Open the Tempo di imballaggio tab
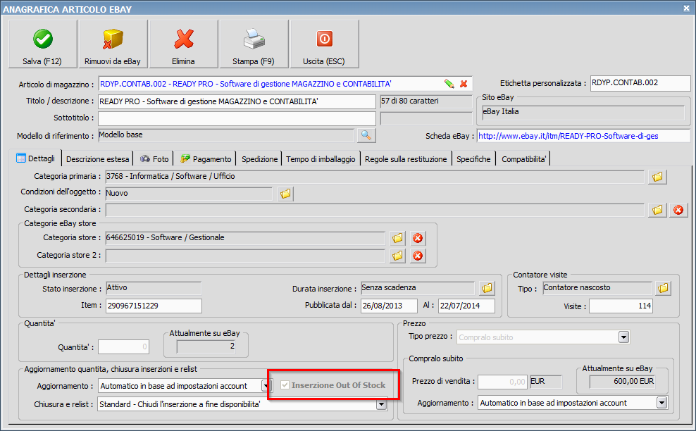Image resolution: width=696 pixels, height=431 pixels. (321, 159)
